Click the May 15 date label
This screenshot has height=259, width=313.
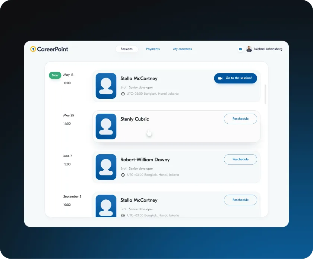(68, 75)
